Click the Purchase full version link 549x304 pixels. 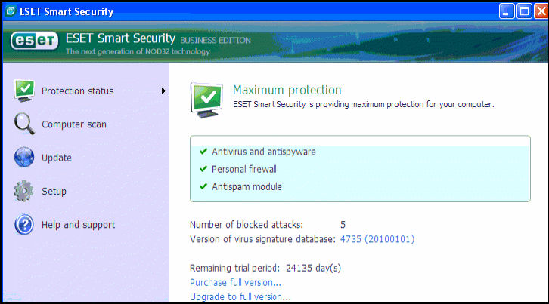(x=235, y=282)
